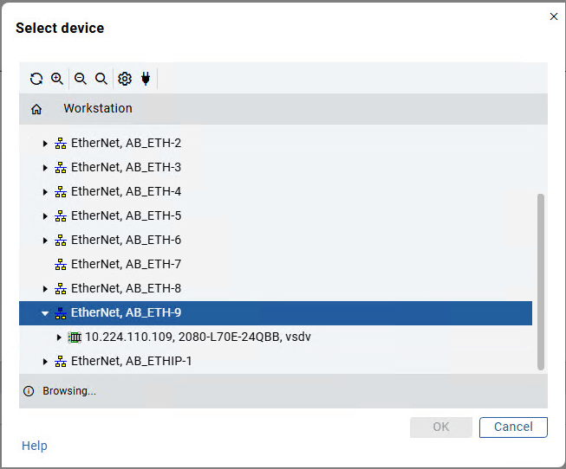The width and height of the screenshot is (566, 469).
Task: Open the Help link
Action: (35, 446)
